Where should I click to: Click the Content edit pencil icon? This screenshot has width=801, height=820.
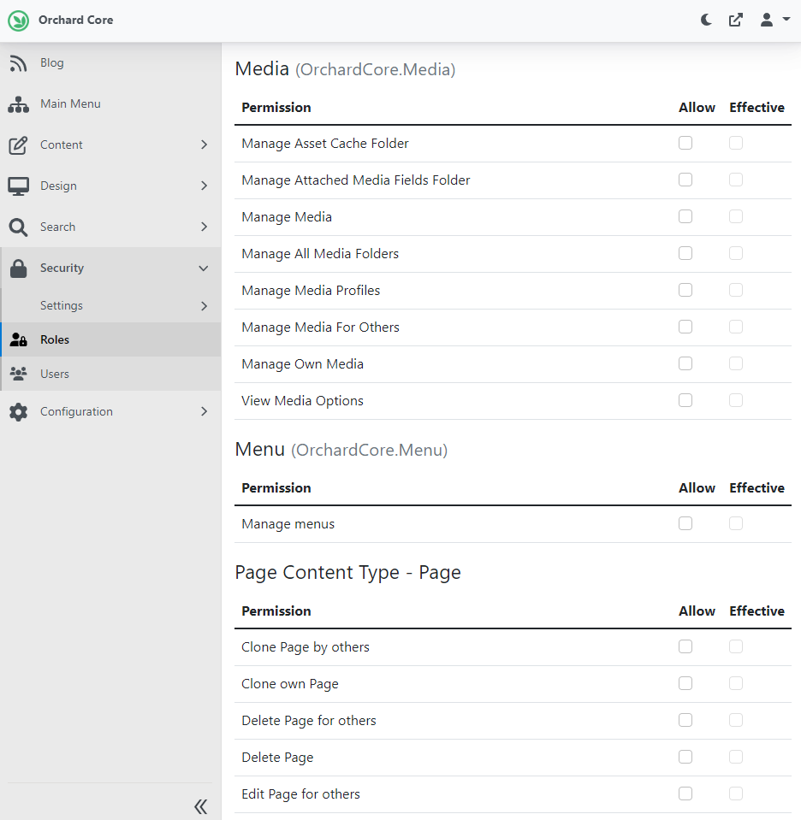point(18,145)
